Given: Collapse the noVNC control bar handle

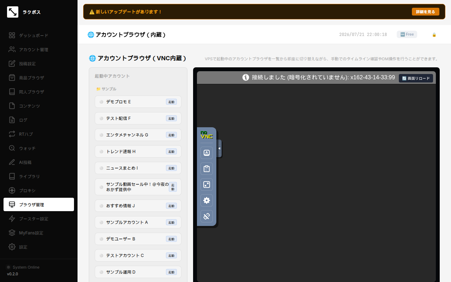Looking at the screenshot, I should click(x=219, y=148).
